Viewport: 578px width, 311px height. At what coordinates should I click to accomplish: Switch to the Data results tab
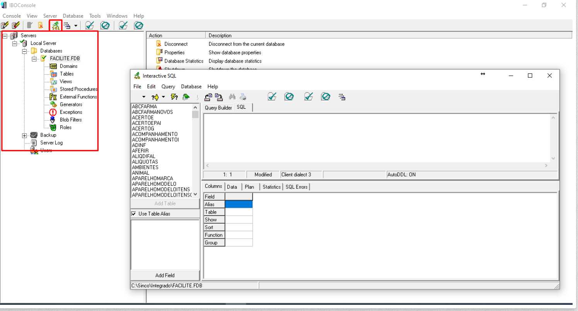(x=232, y=187)
